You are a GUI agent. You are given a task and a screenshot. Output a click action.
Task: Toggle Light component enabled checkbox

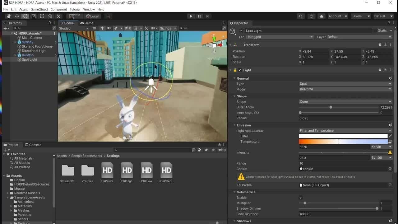(240, 70)
